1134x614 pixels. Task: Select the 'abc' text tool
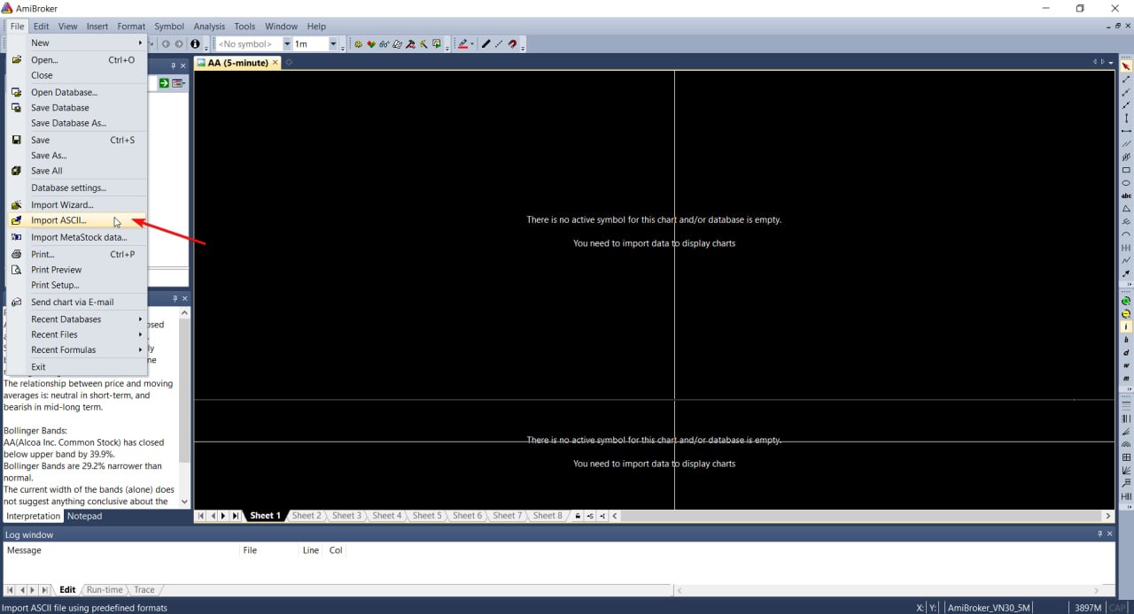coord(1126,196)
